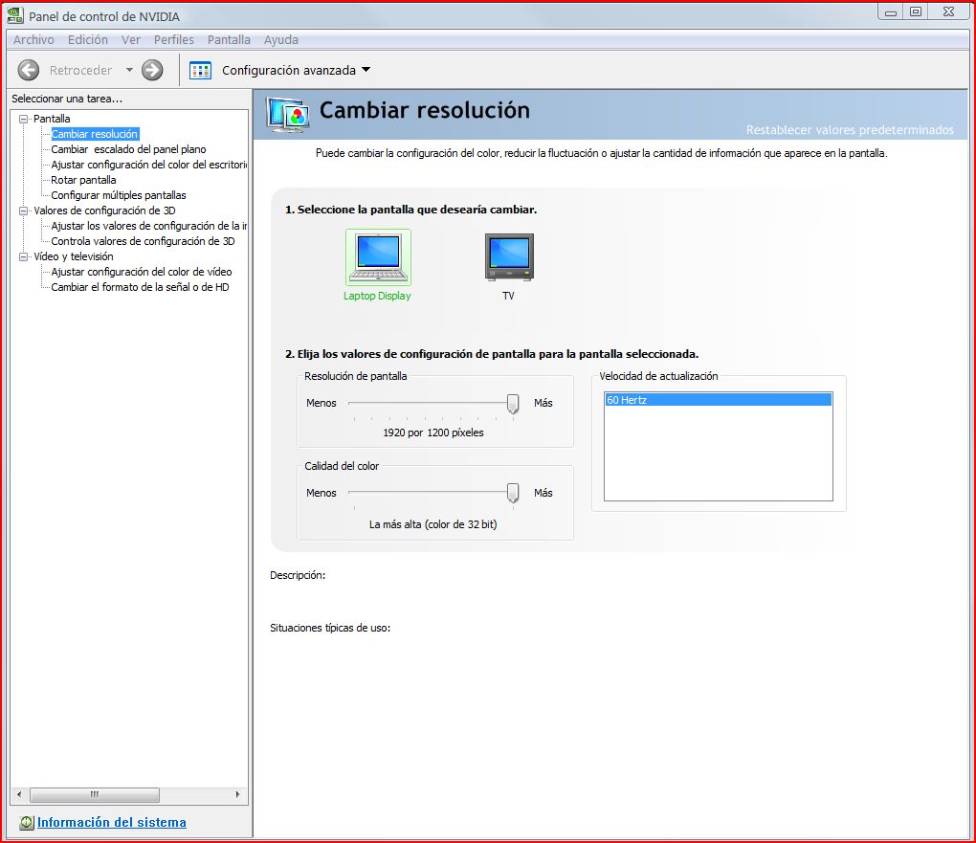Collapse the Pantalla tree node
The height and width of the screenshot is (843, 976).
(x=24, y=119)
